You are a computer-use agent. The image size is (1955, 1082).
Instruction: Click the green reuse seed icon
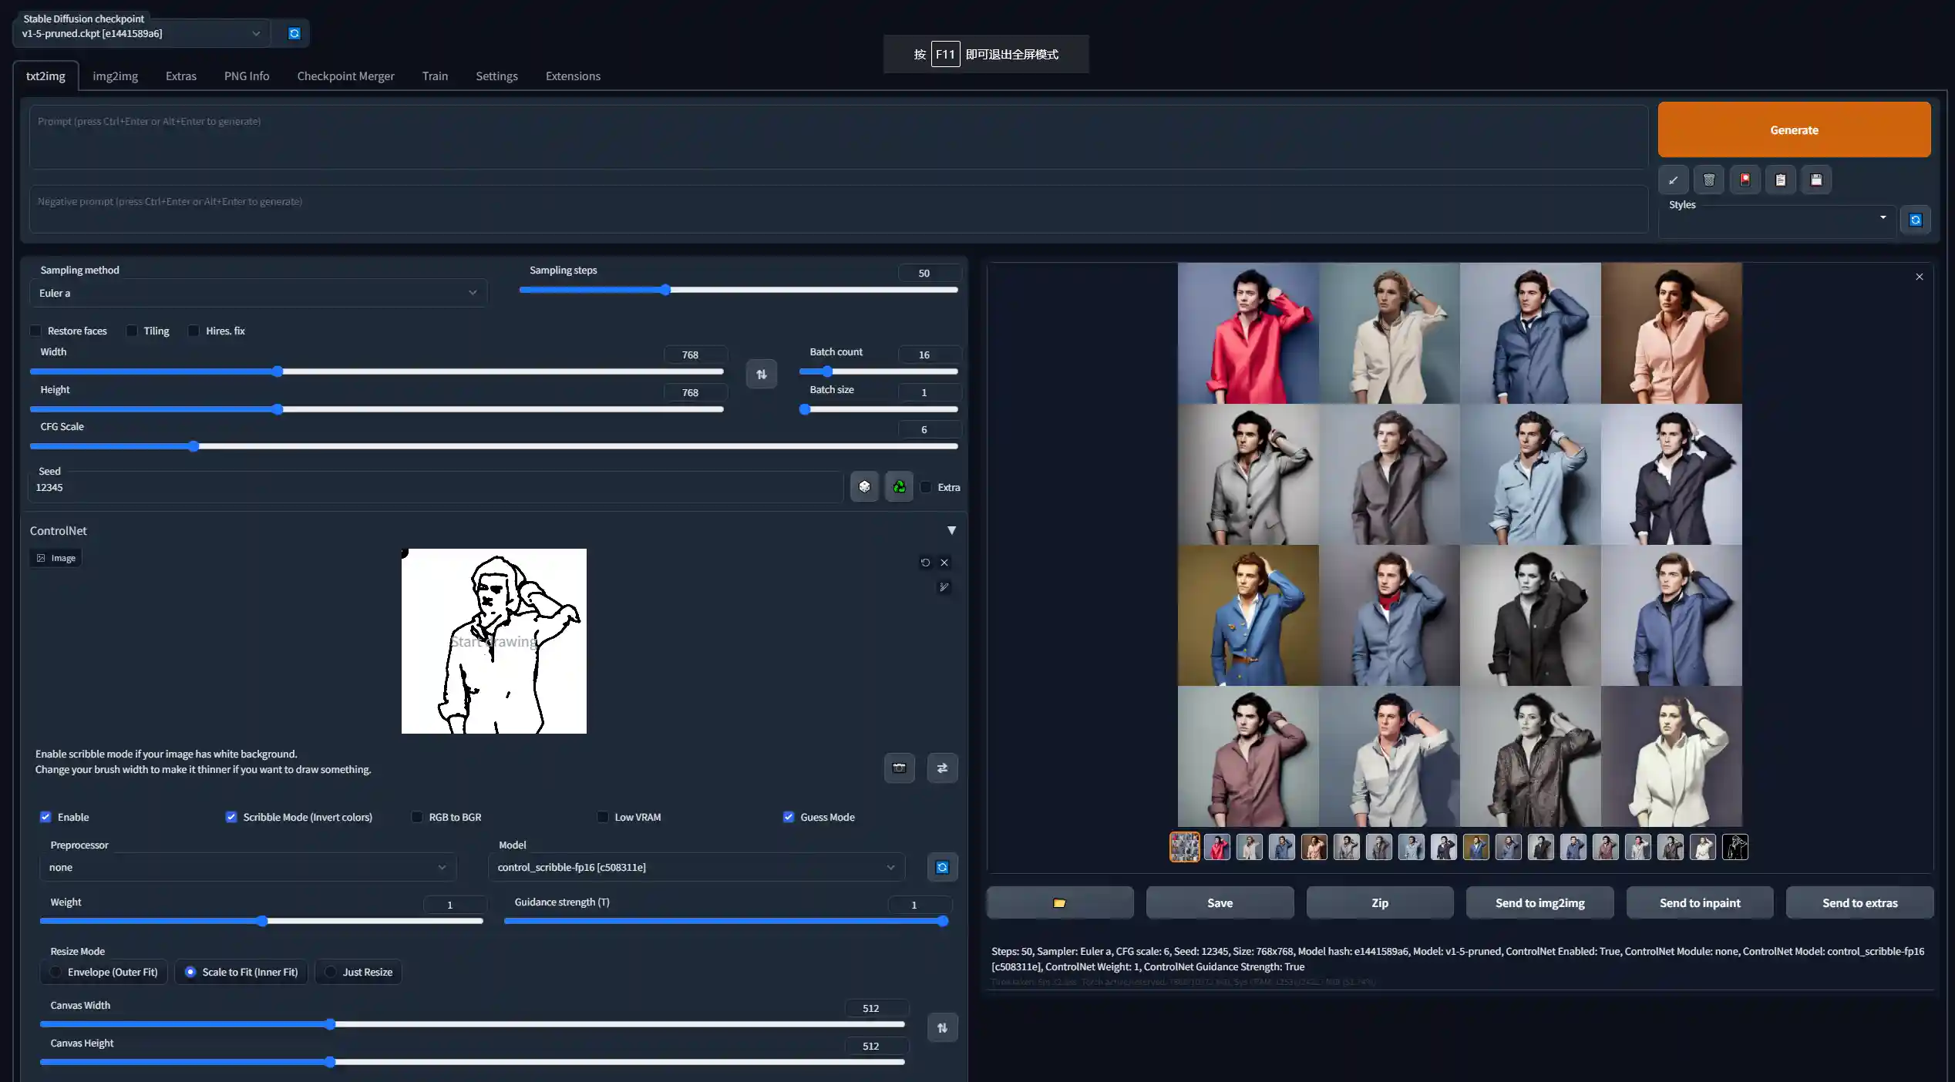pyautogui.click(x=899, y=487)
